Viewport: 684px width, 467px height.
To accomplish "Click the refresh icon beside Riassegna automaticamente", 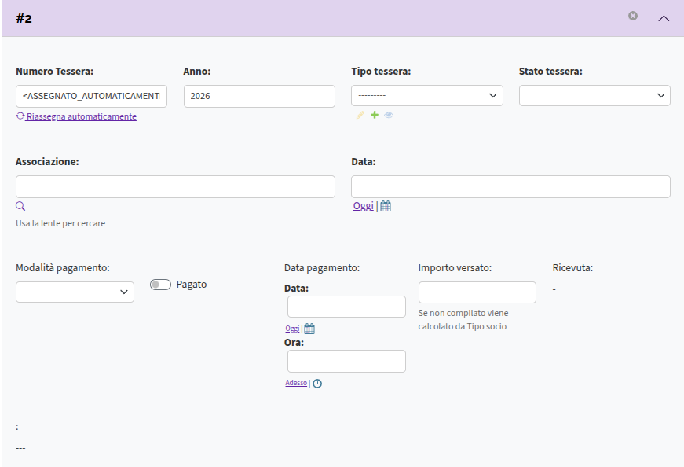I will 20,116.
